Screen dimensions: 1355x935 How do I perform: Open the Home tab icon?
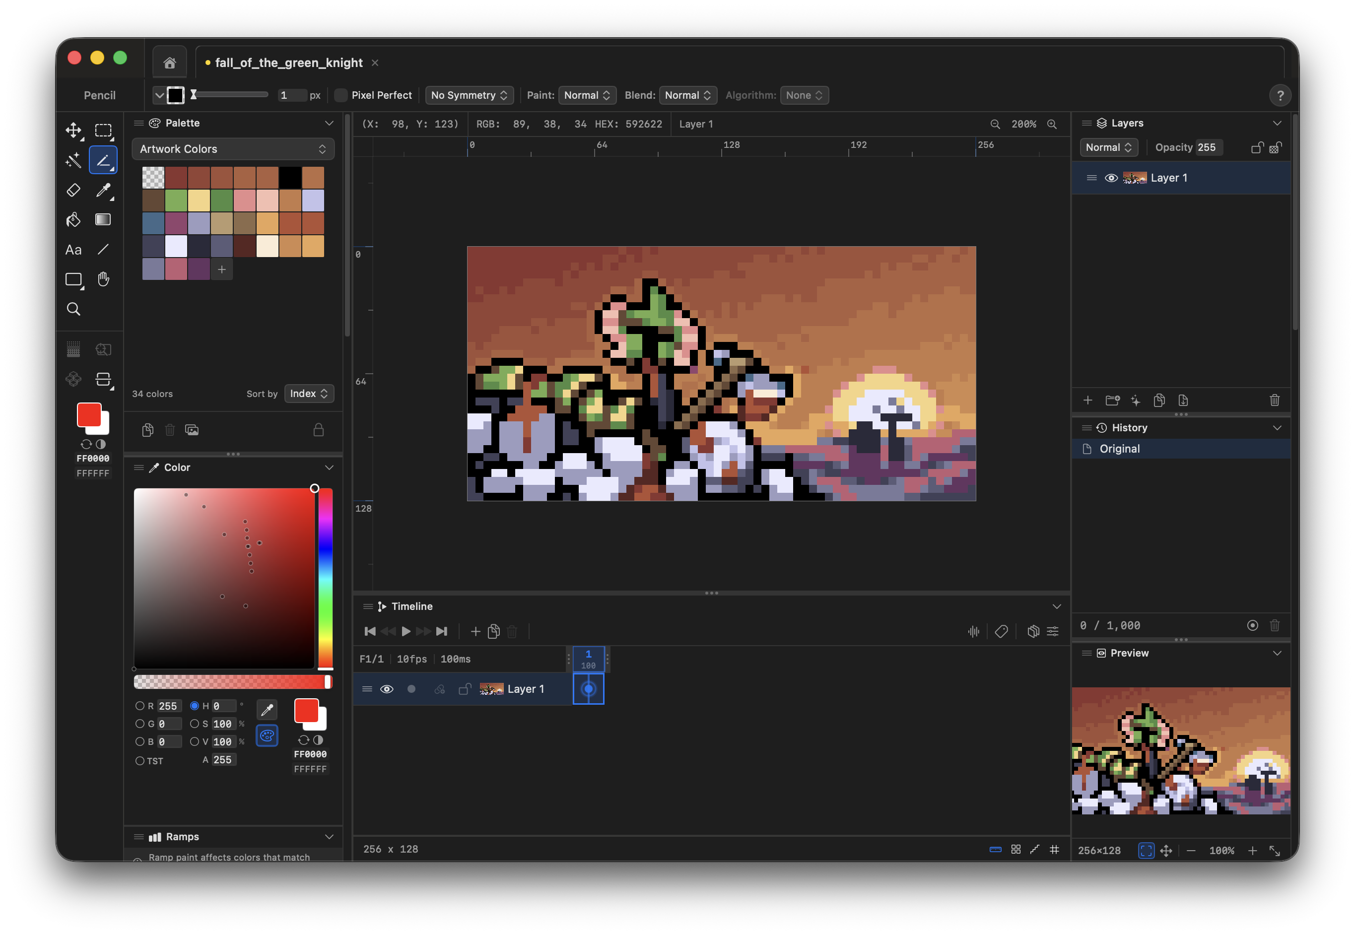(x=170, y=63)
